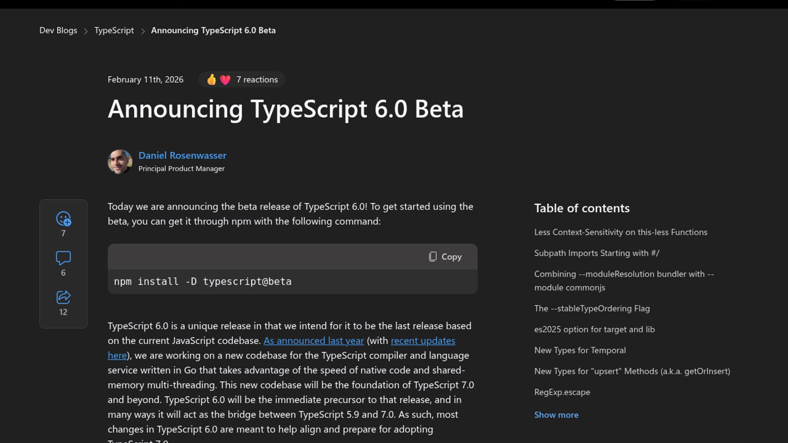This screenshot has width=788, height=443.
Task: Click the share arrow icon
Action: [63, 297]
